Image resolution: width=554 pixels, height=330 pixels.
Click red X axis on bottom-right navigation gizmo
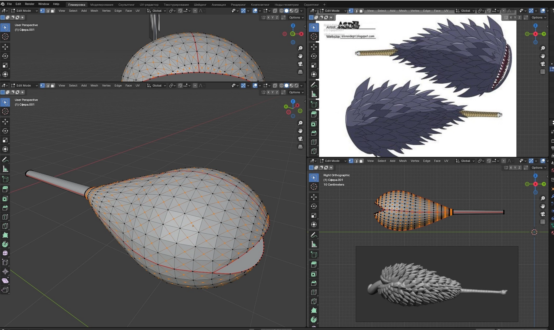[x=535, y=184]
